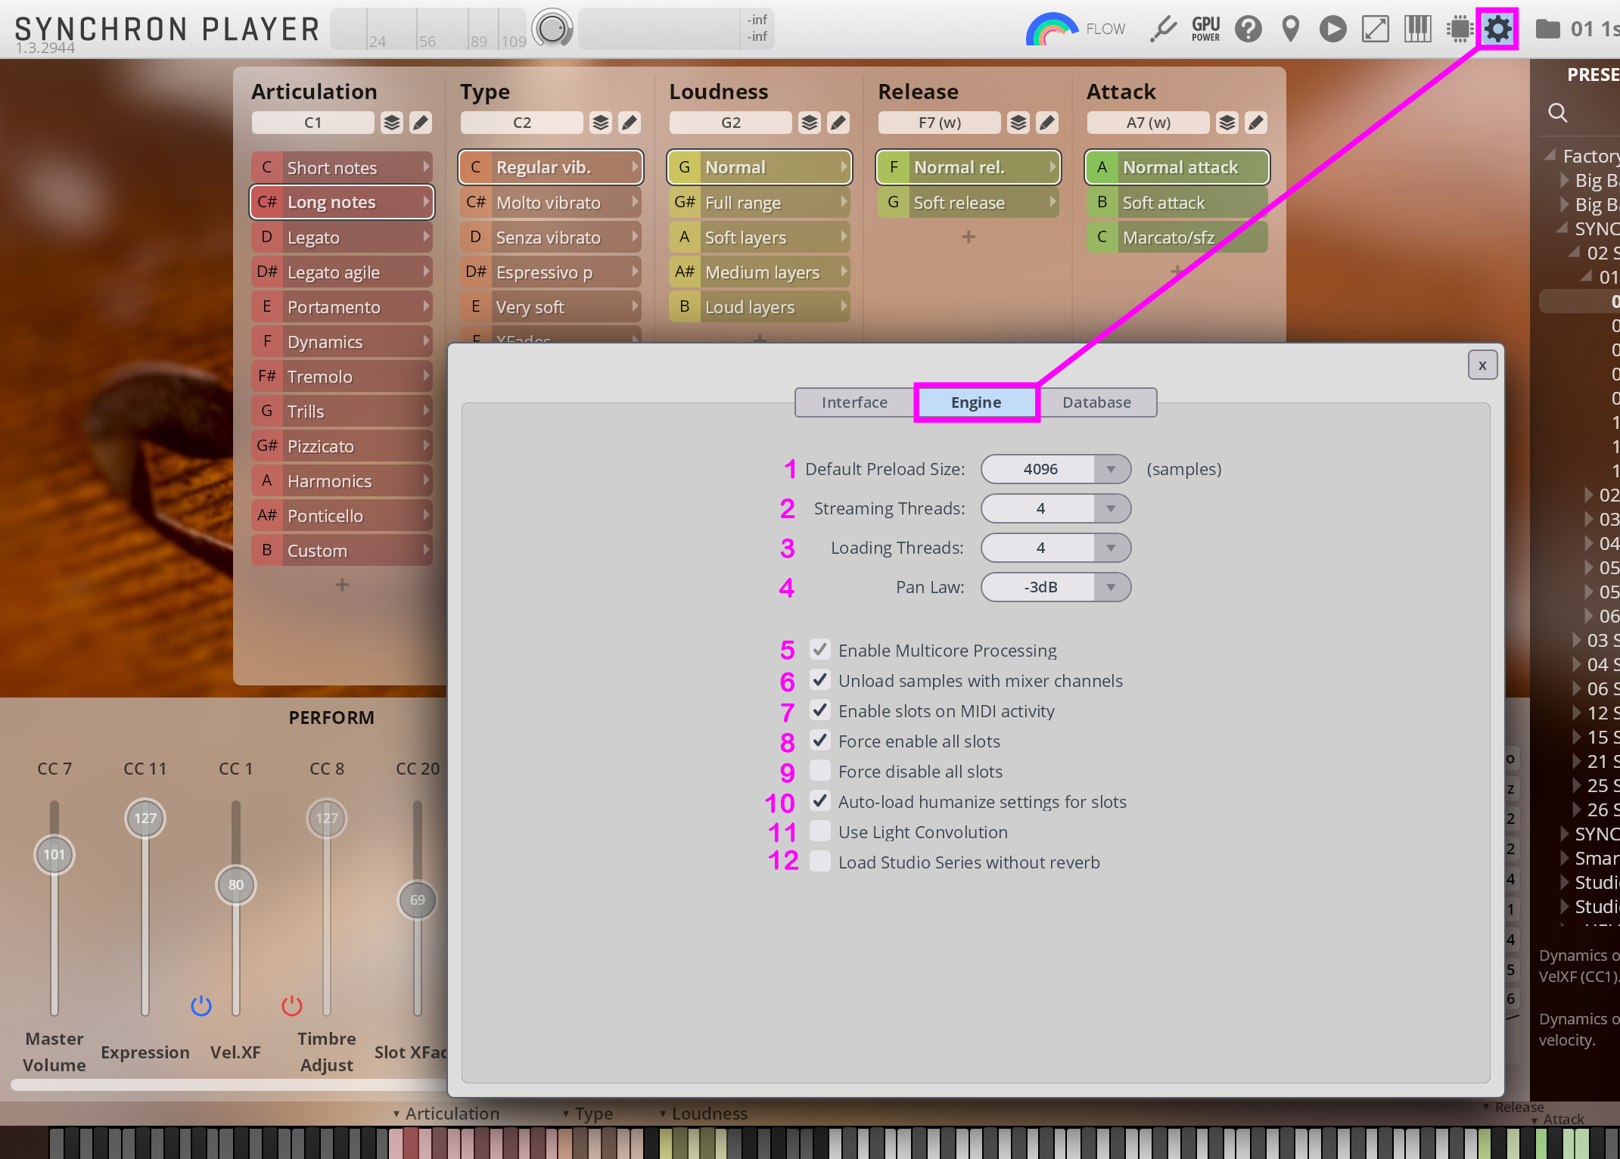Click the CPU chip icon in toolbar
Screen dimensions: 1620x1159
click(x=1459, y=30)
